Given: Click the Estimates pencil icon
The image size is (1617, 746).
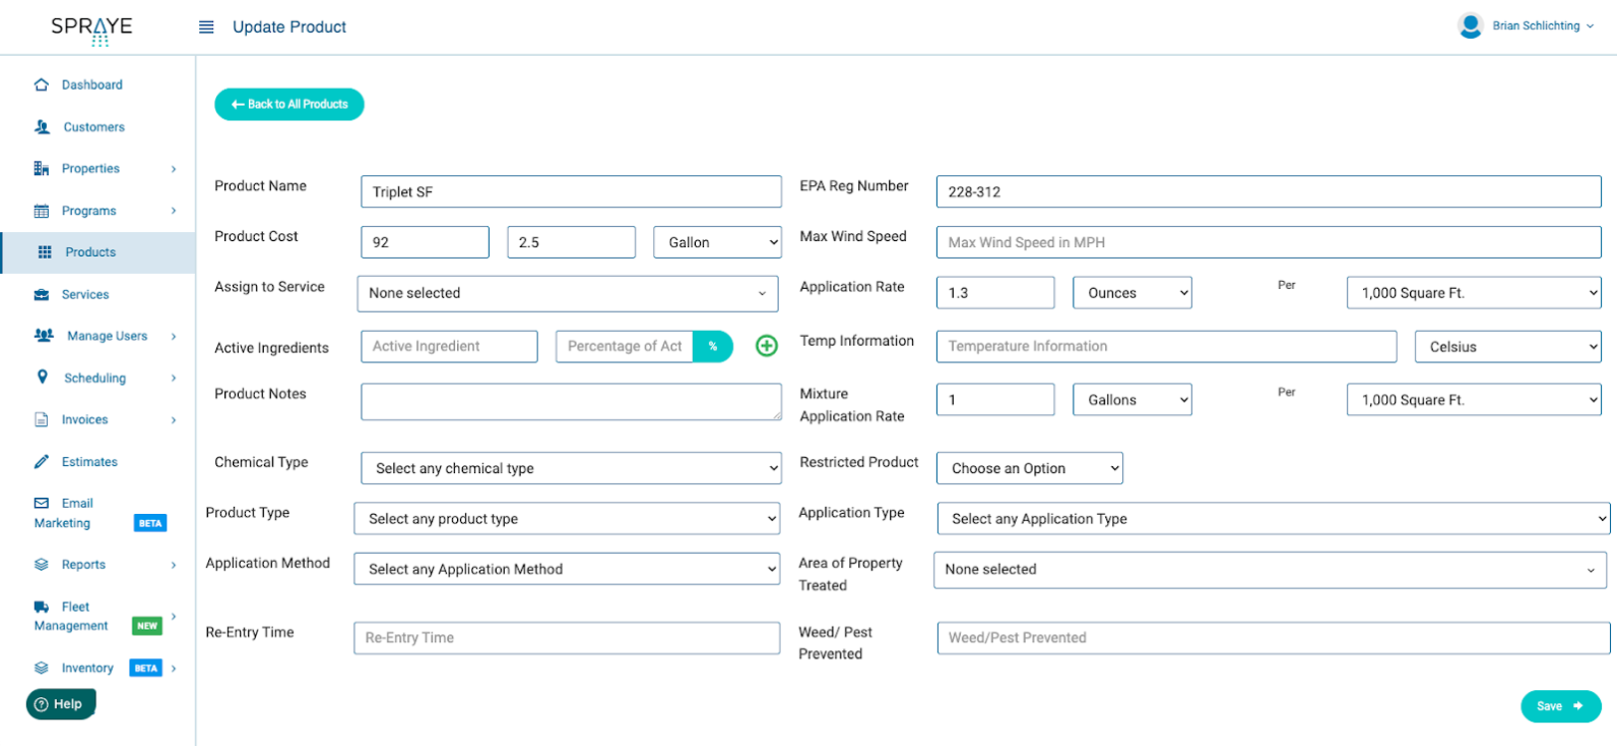Looking at the screenshot, I should [x=41, y=461].
